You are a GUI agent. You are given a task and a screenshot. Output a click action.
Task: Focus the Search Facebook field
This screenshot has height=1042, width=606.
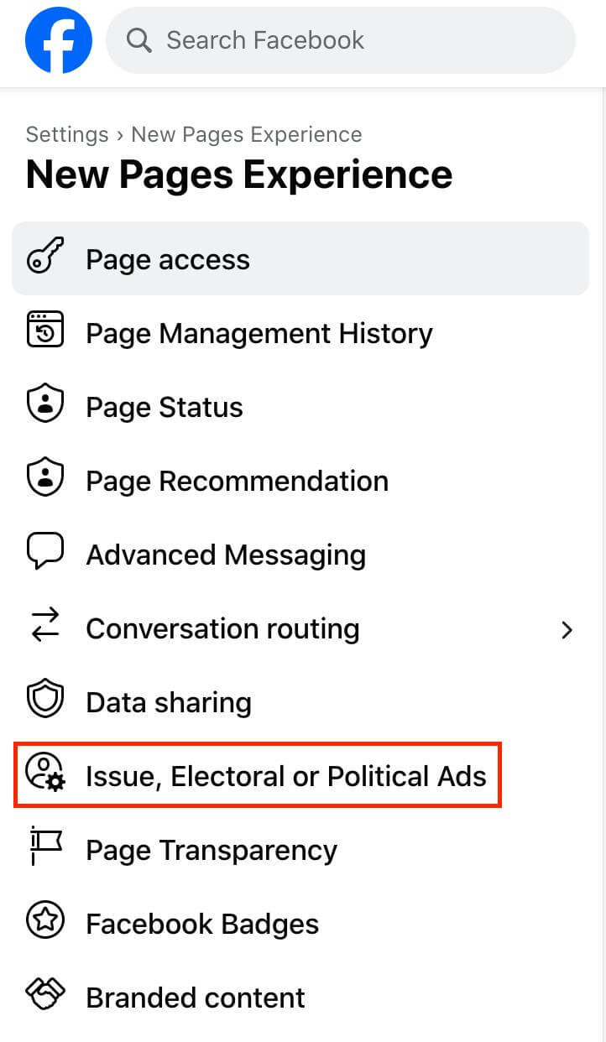340,40
